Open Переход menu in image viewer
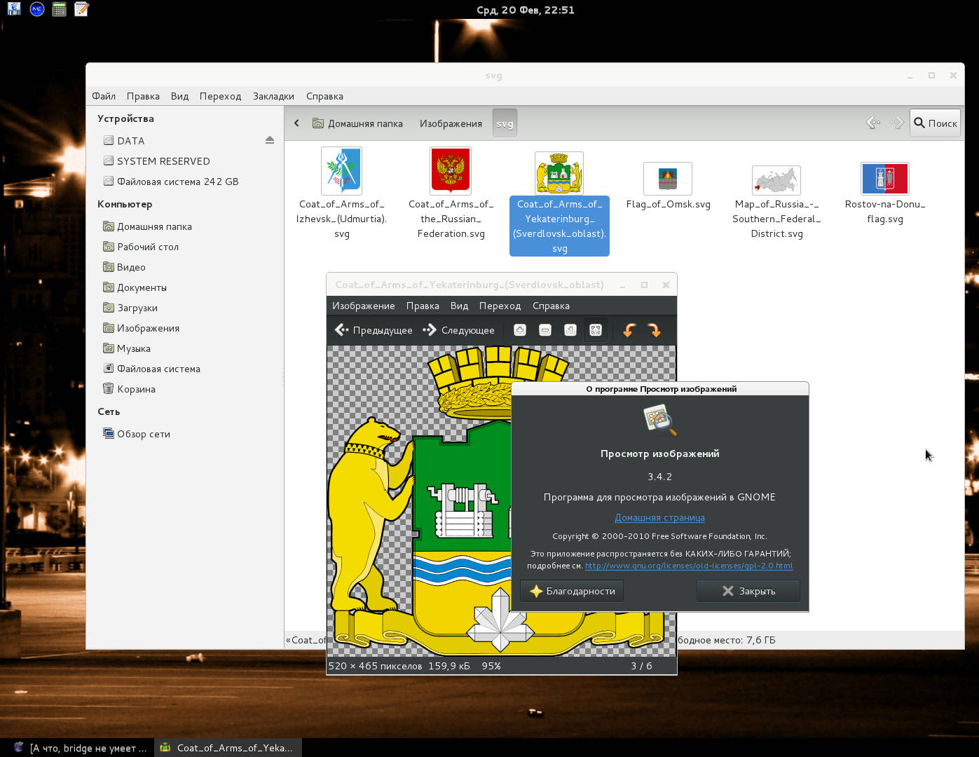The image size is (979, 757). click(500, 306)
